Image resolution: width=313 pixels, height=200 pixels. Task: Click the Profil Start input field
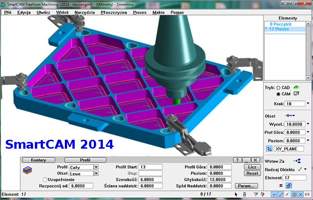point(151,167)
